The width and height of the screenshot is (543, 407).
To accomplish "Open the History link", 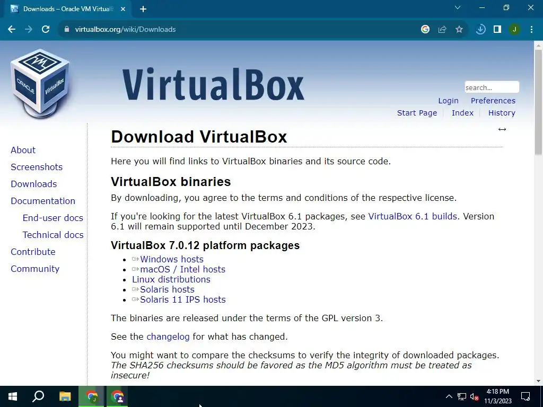I will 502,113.
